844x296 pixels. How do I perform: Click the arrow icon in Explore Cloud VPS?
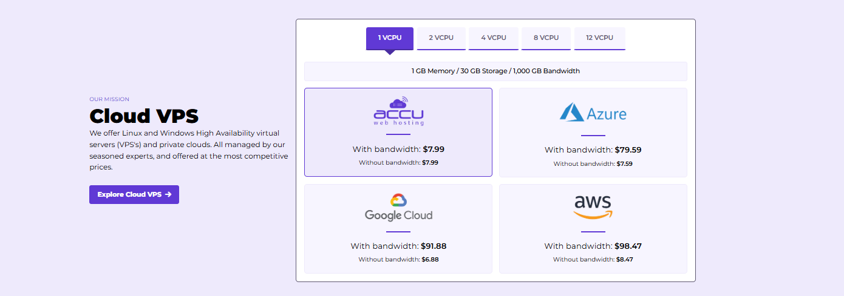point(168,194)
